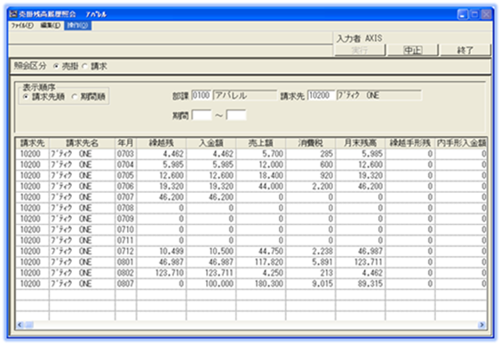Screen dimensions: 501x345
Task: Select the 0807 year-month cell
Action: 125,284
